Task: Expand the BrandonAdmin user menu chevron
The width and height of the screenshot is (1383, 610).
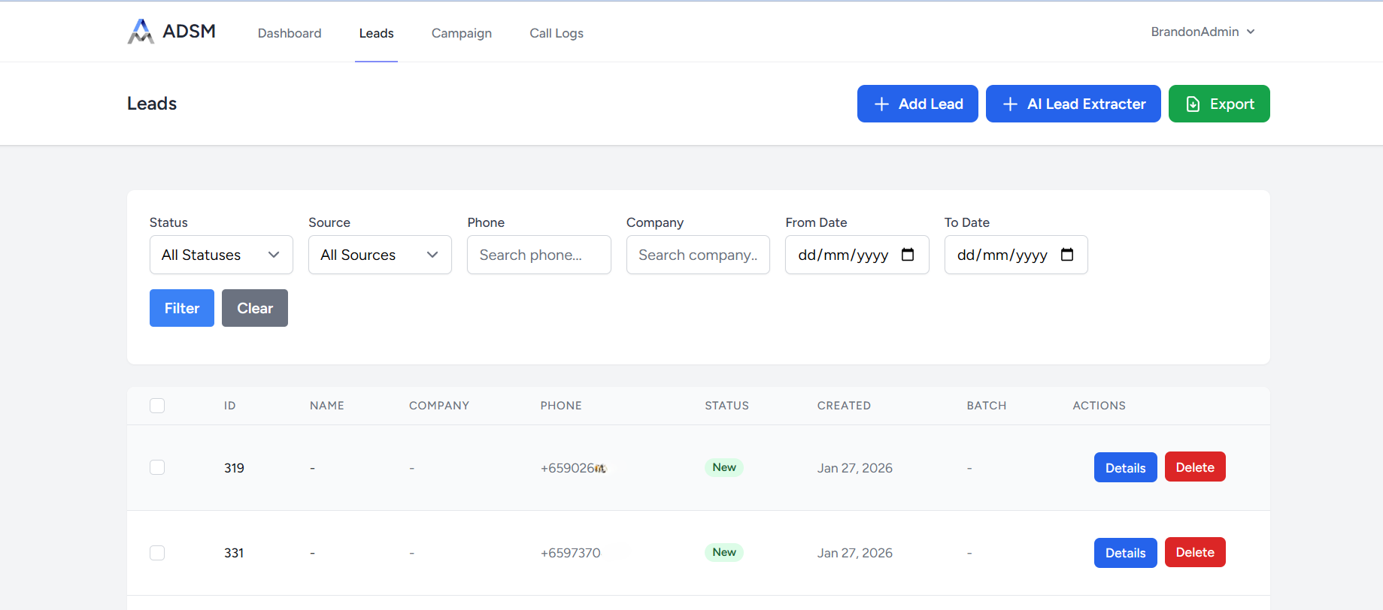Action: click(x=1251, y=32)
